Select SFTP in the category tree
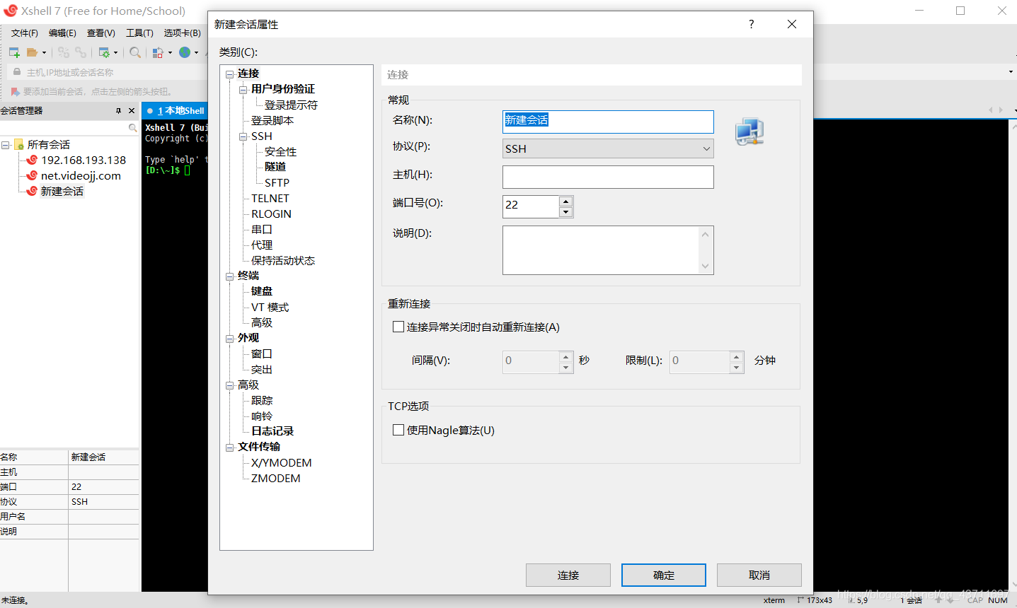Screen dimensions: 1017x608 (277, 182)
